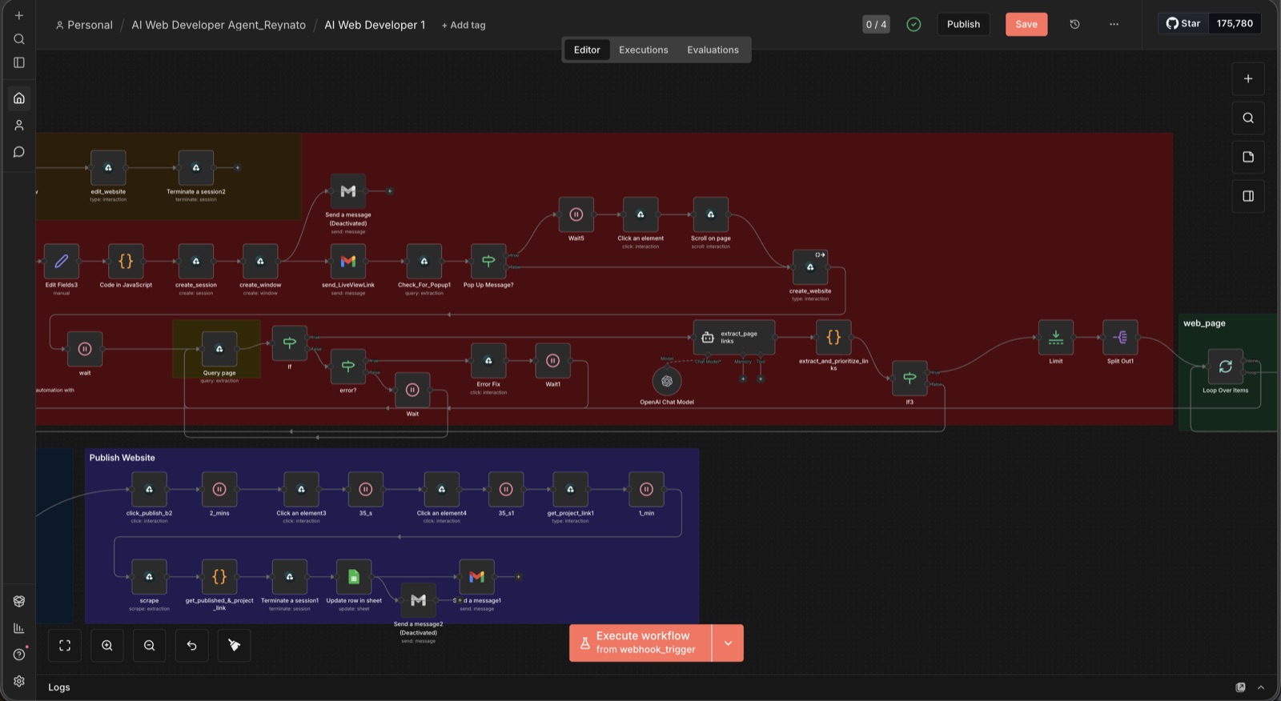Select the deactivated Send a message node
Image resolution: width=1281 pixels, height=701 pixels.
point(348,191)
